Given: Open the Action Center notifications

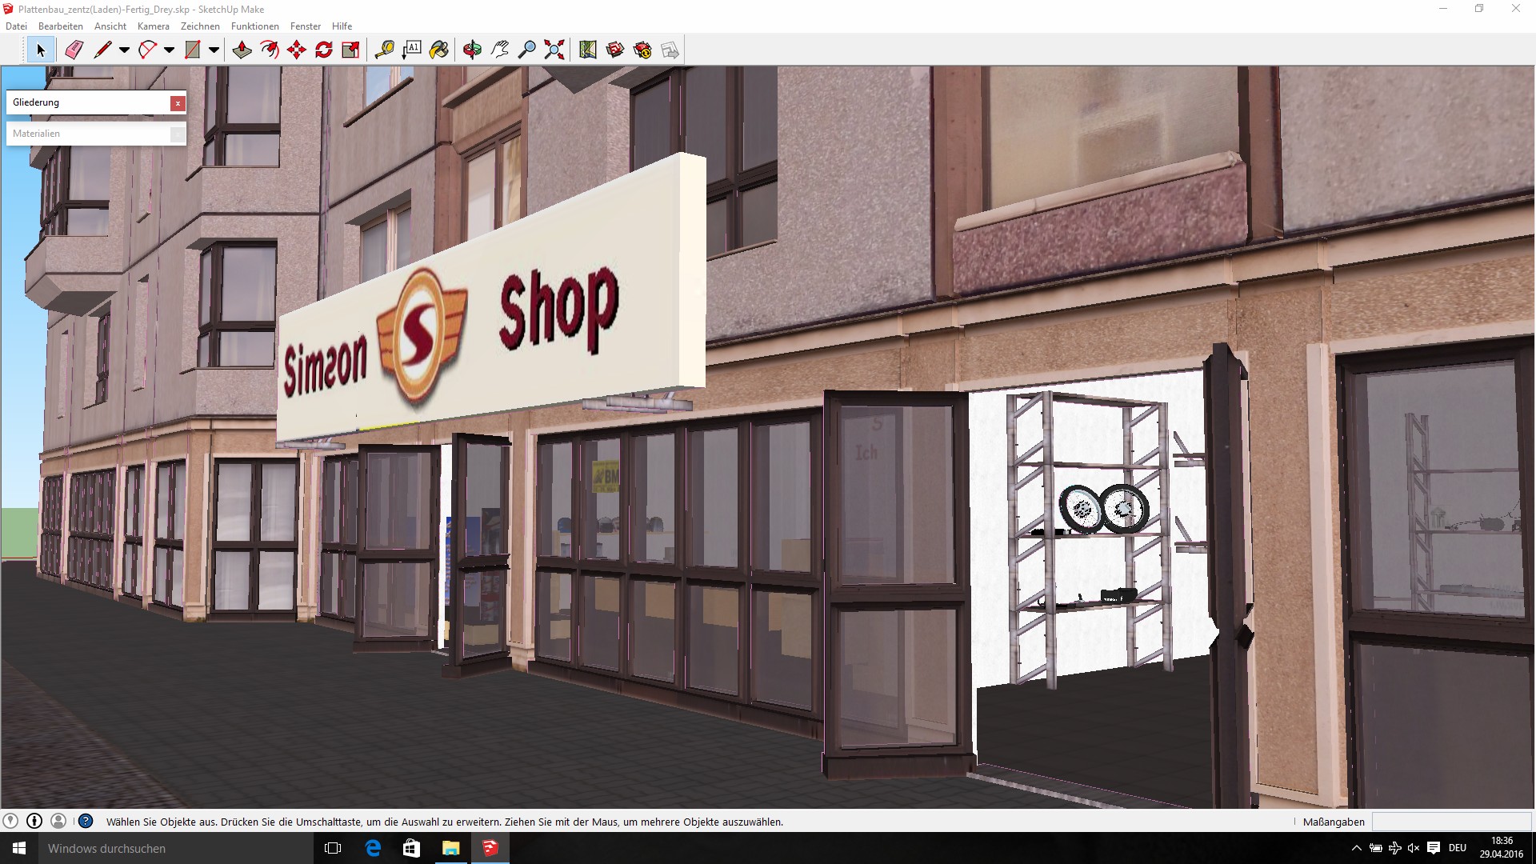Looking at the screenshot, I should point(1434,848).
